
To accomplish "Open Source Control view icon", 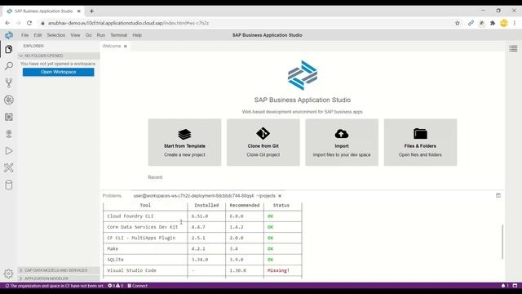I will point(9,83).
